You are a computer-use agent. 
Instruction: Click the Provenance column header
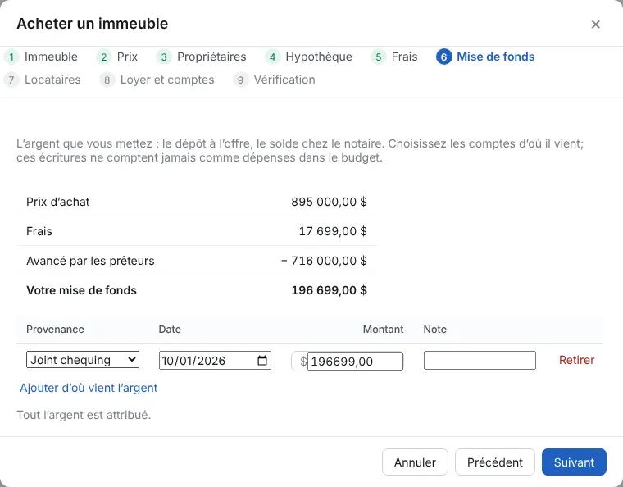point(55,330)
